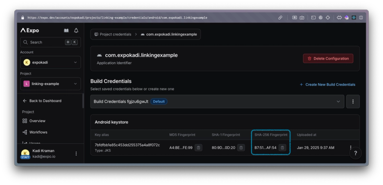Click the Kadi Kraman avatar with STAFF badge
This screenshot has height=185, width=383.
(x=25, y=154)
